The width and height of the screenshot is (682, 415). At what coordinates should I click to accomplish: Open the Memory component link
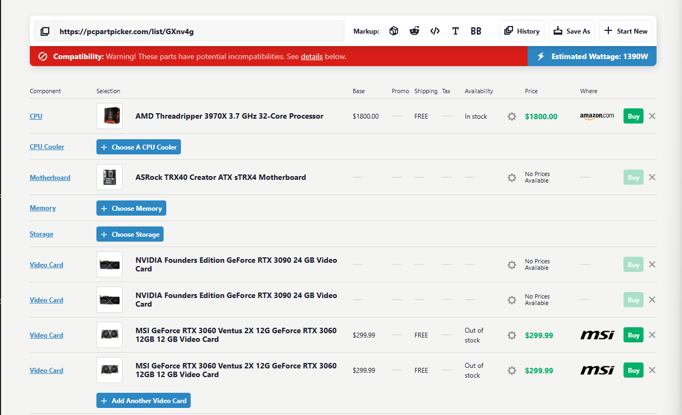tap(43, 208)
